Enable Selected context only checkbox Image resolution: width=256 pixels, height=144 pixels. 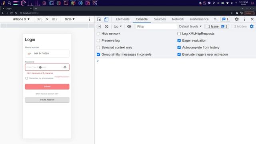(x=98, y=48)
